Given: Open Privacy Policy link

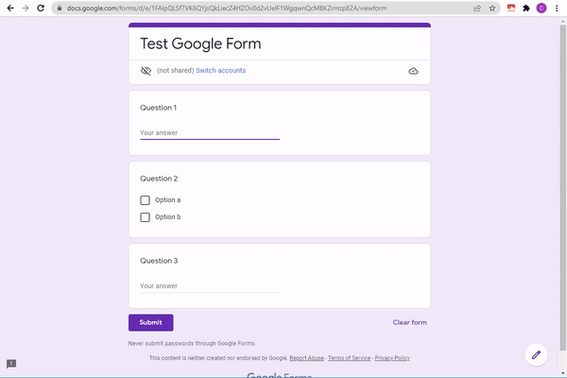Looking at the screenshot, I should click(x=392, y=358).
